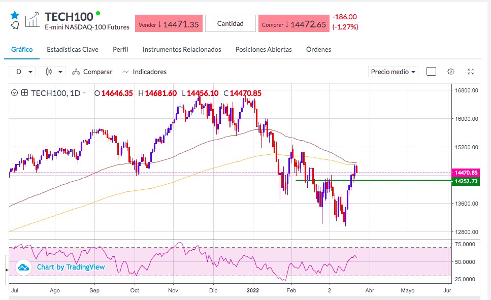
Task: Click the close value 14470.85 in the OHLC legend
Action: (x=246, y=93)
